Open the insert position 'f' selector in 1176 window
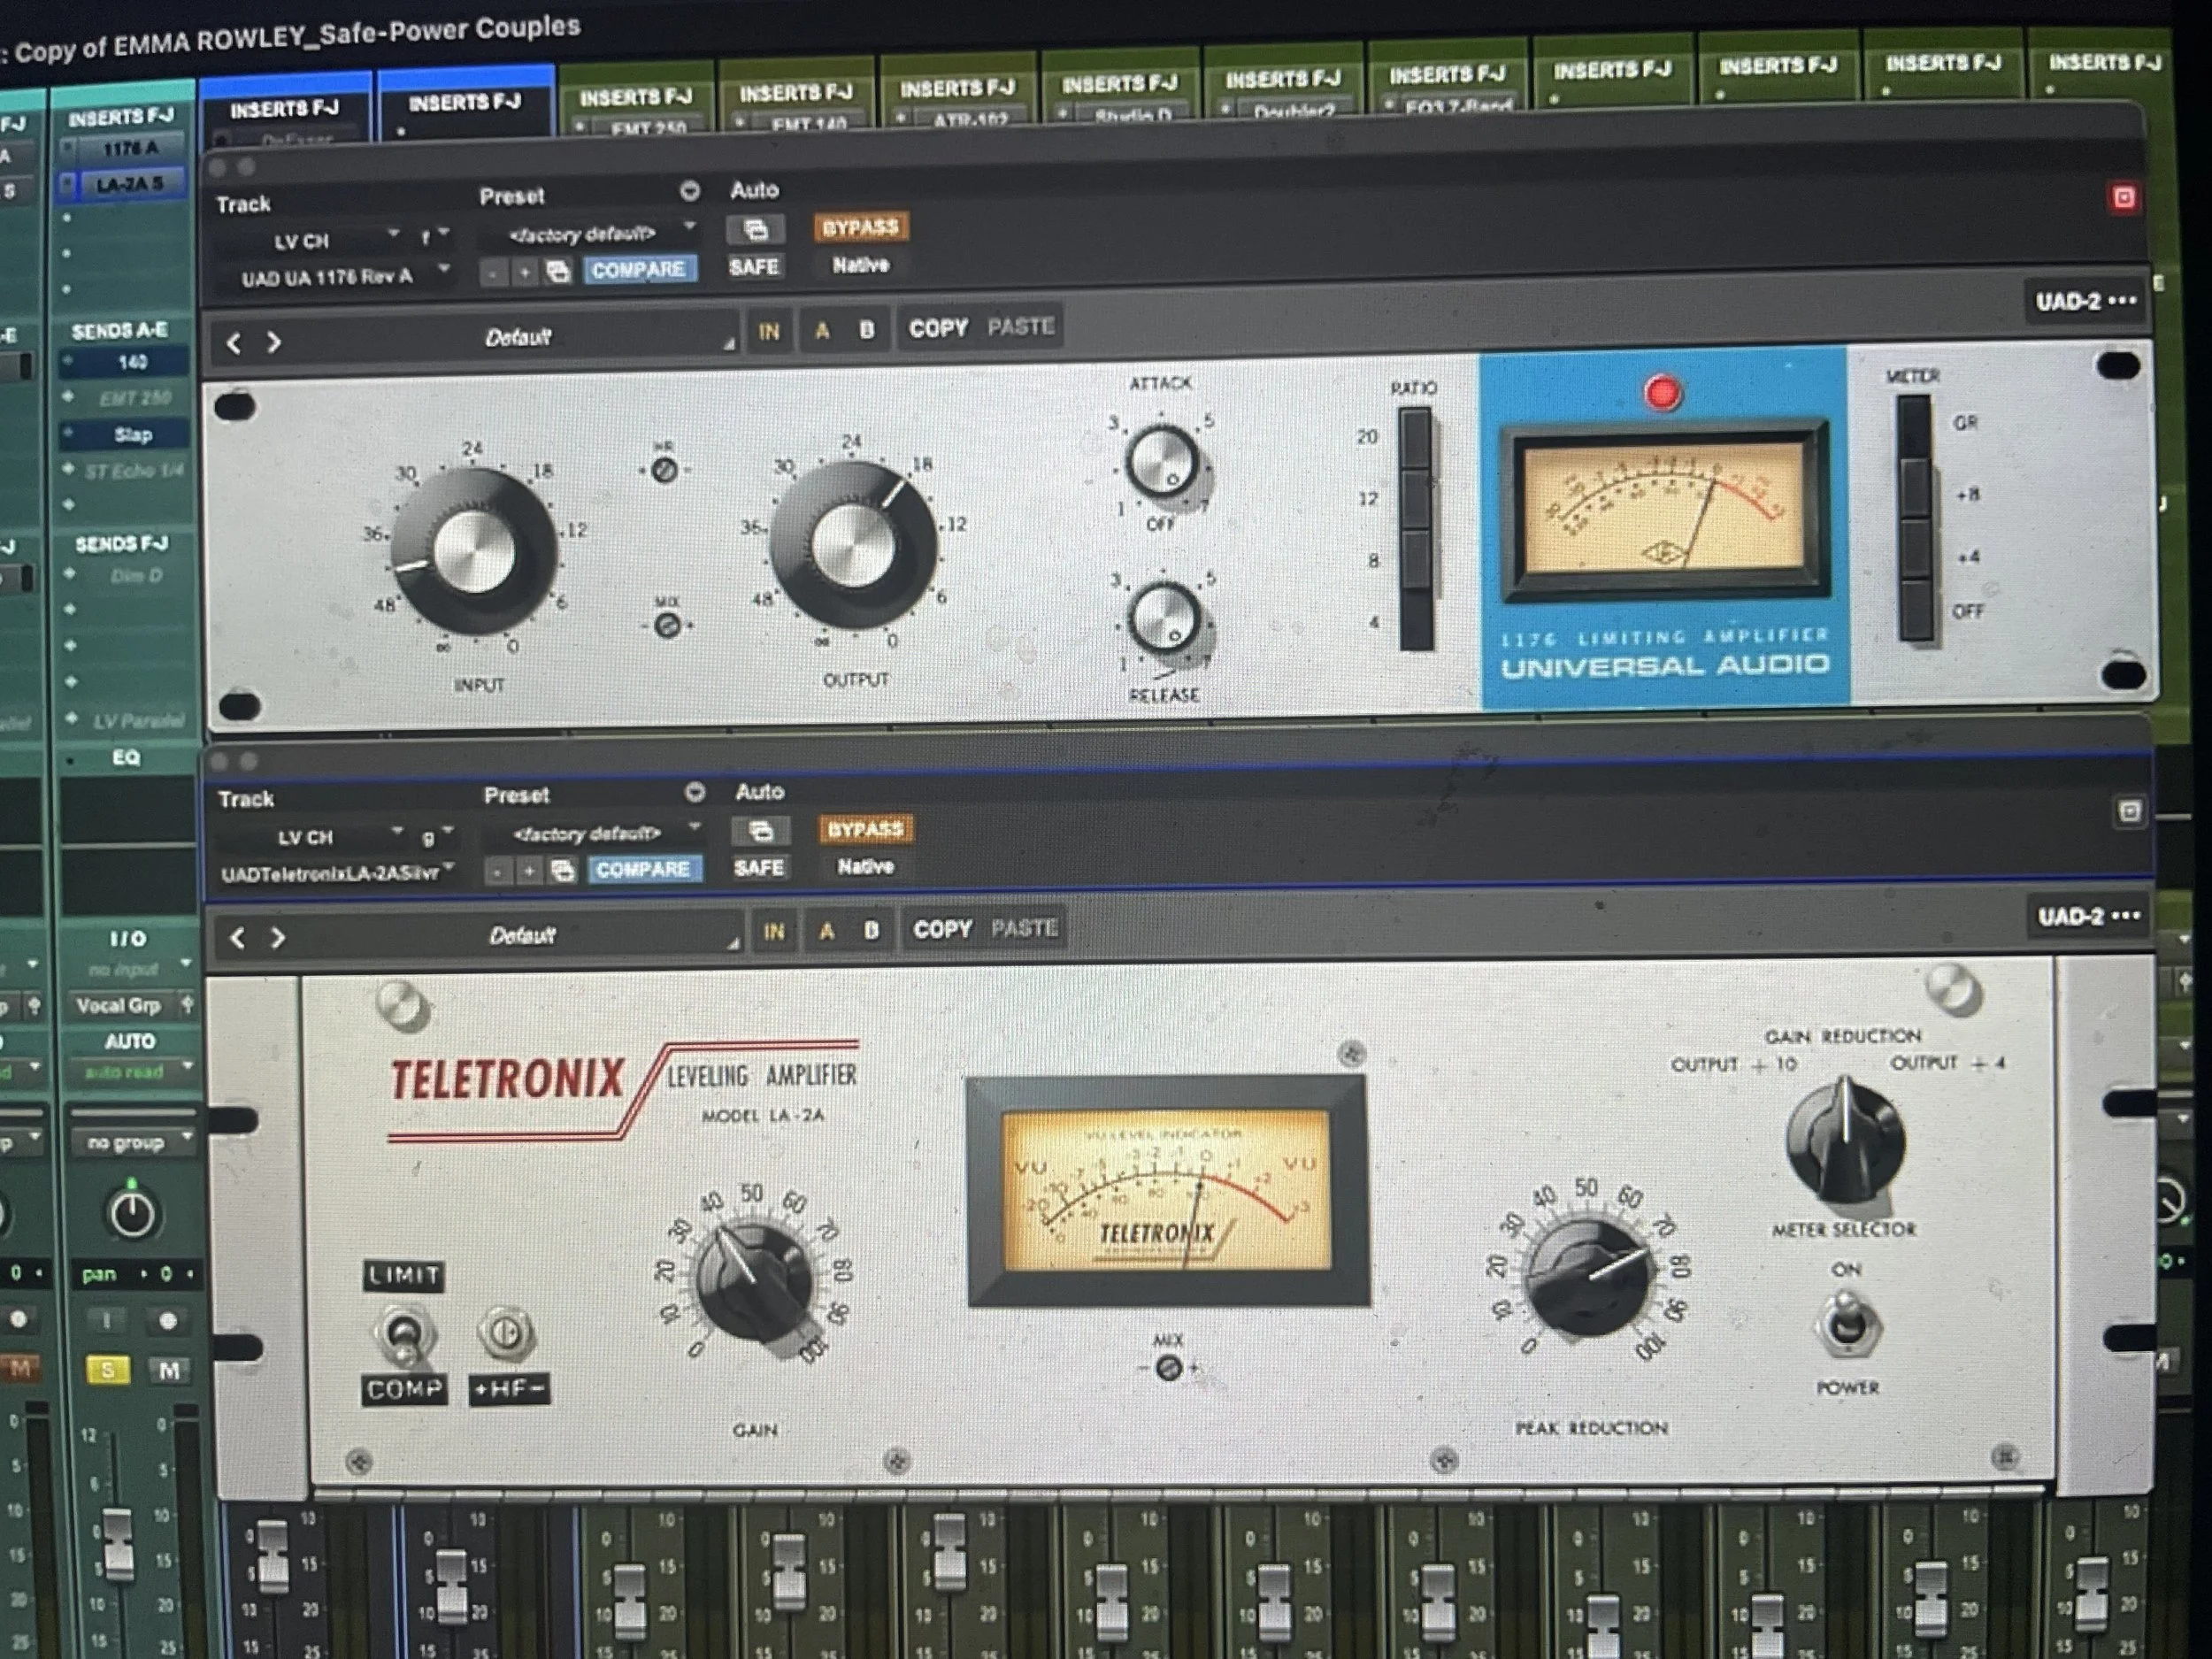 [x=433, y=237]
